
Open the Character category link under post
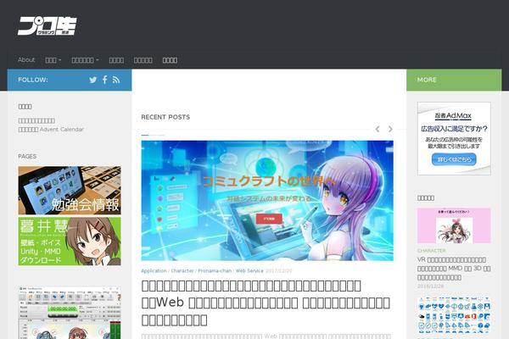pyautogui.click(x=182, y=271)
